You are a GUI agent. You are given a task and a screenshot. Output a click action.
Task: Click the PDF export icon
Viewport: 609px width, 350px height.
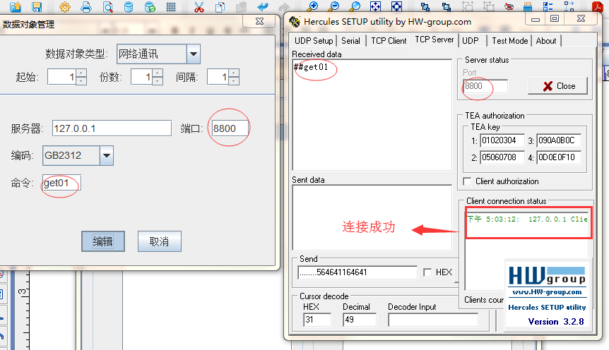(x=598, y=6)
